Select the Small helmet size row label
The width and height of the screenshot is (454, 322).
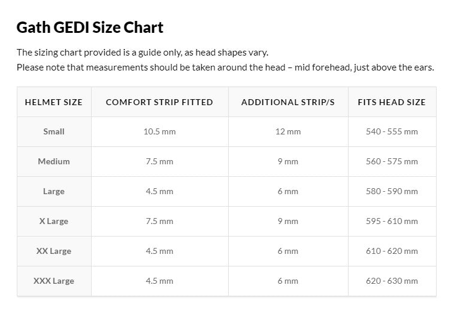click(x=54, y=131)
